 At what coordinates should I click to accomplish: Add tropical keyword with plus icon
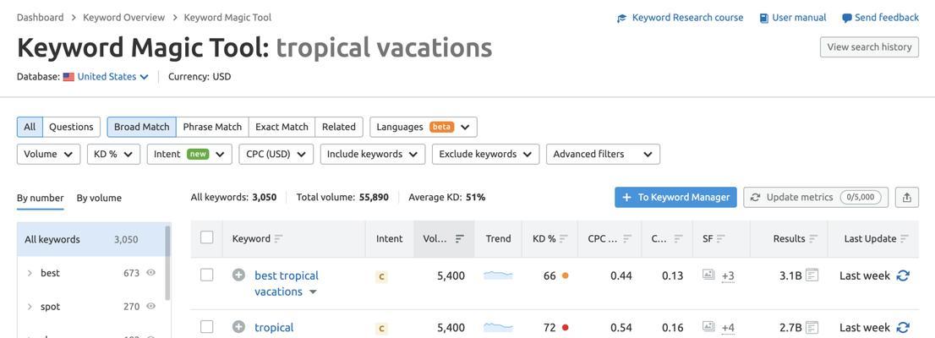pyautogui.click(x=238, y=327)
